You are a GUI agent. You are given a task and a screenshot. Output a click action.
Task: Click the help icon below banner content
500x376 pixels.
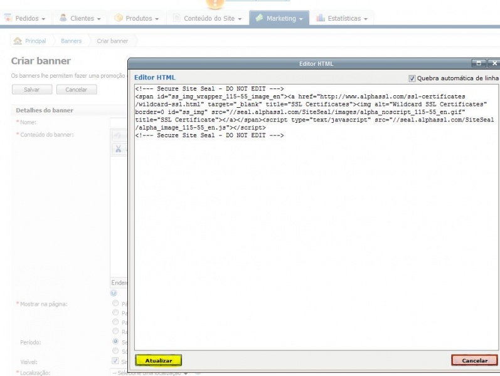(114, 293)
